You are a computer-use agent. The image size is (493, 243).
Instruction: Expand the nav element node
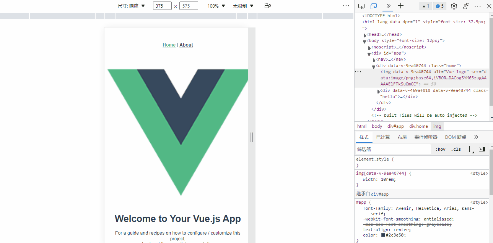click(374, 60)
